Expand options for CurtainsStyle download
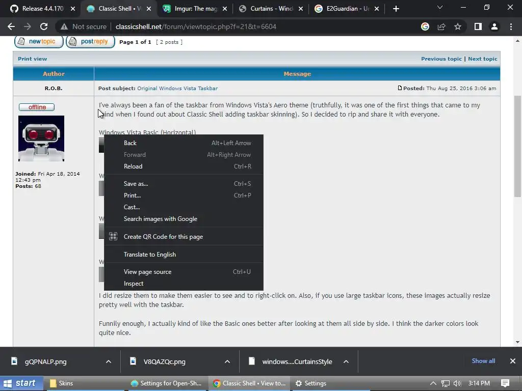 pos(346,361)
